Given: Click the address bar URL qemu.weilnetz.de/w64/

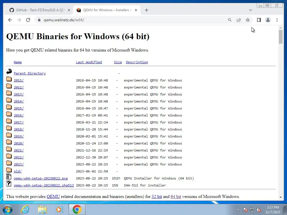Looking at the screenshot, I should tap(64, 20).
